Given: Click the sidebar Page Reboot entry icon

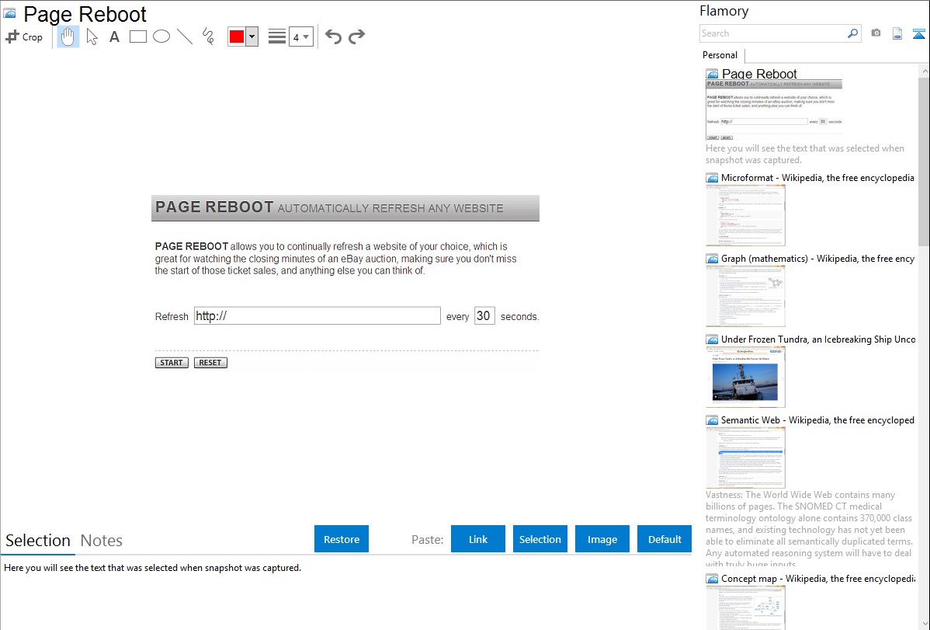Looking at the screenshot, I should point(712,74).
